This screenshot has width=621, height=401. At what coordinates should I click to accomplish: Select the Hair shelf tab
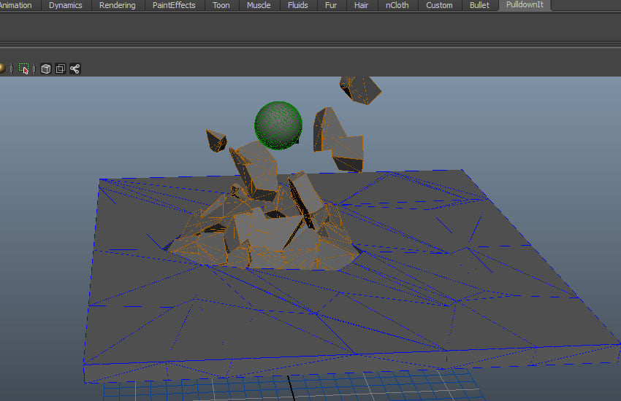tap(361, 5)
